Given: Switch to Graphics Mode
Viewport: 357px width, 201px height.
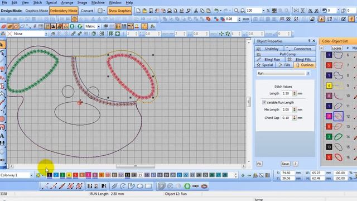Looking at the screenshot, I should point(36,11).
